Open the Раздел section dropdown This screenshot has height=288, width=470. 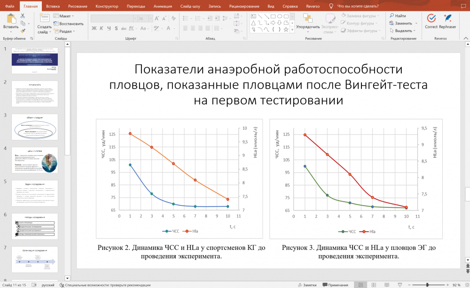66,31
